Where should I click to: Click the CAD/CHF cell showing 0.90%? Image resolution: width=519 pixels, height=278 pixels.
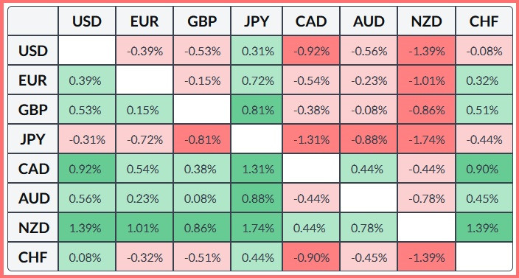tap(484, 169)
